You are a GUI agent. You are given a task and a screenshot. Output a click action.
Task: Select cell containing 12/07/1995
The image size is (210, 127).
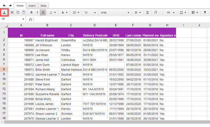(116, 84)
